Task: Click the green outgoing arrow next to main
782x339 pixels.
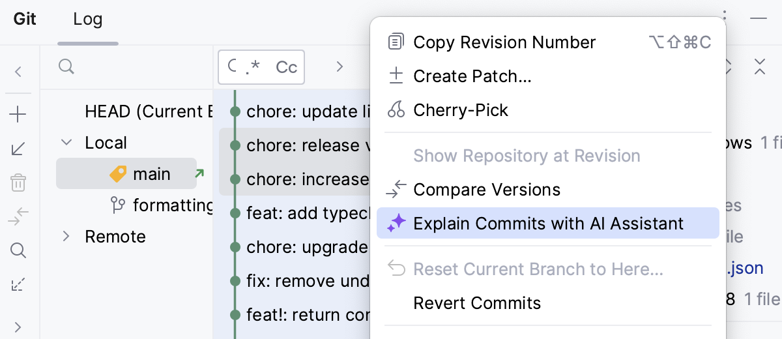Action: [x=199, y=173]
